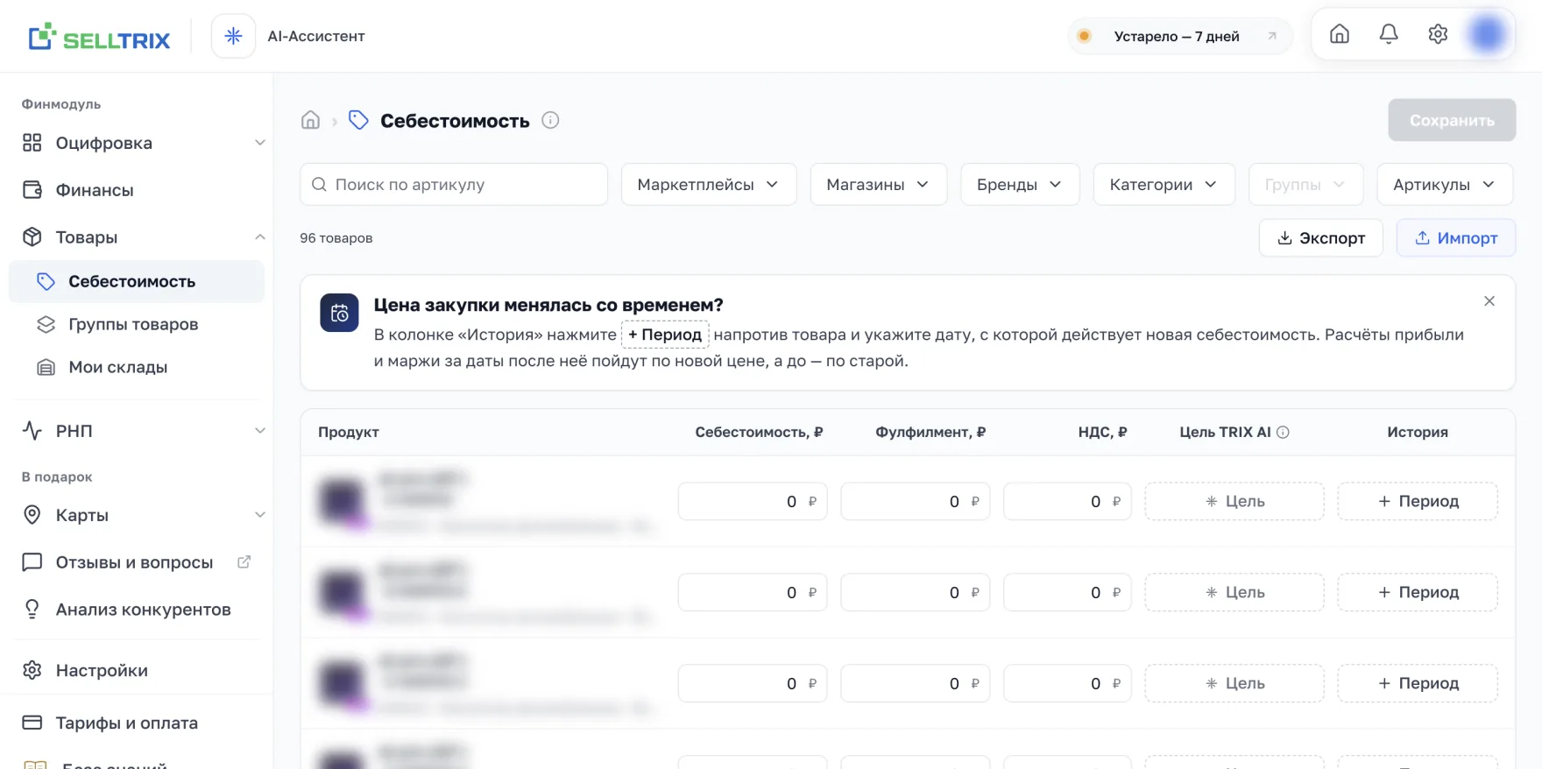Click the История column header

coord(1418,432)
